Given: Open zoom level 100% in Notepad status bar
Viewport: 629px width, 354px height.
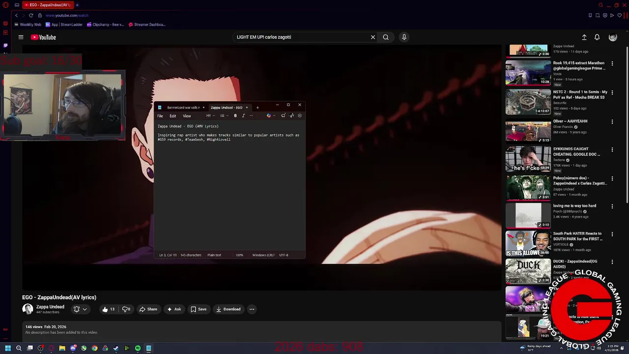Looking at the screenshot, I should [239, 255].
